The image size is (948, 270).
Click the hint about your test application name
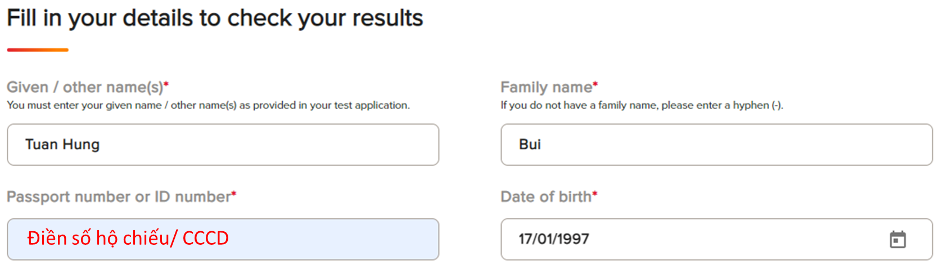[208, 106]
